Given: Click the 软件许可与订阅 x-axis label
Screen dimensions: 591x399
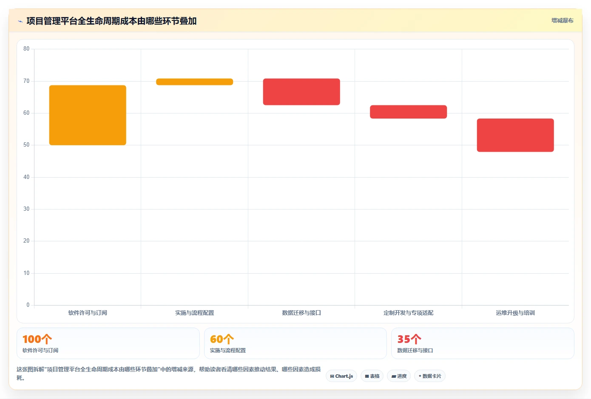Looking at the screenshot, I should click(88, 313).
